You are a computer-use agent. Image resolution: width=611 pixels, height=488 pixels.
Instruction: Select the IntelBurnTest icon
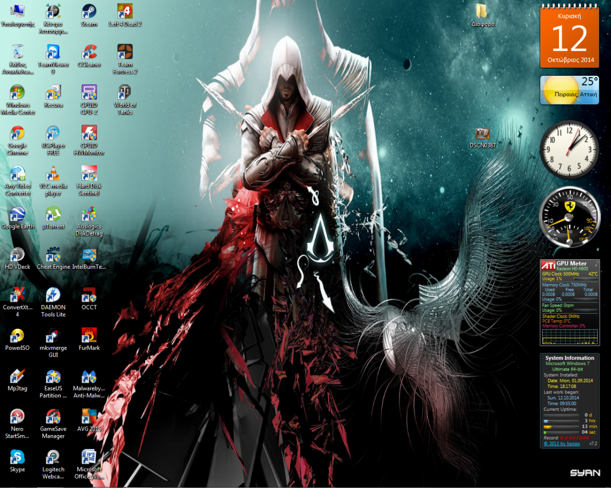89,259
